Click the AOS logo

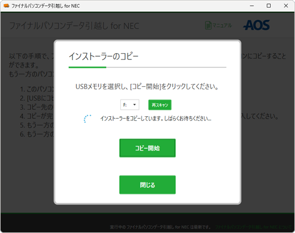pyautogui.click(x=257, y=25)
